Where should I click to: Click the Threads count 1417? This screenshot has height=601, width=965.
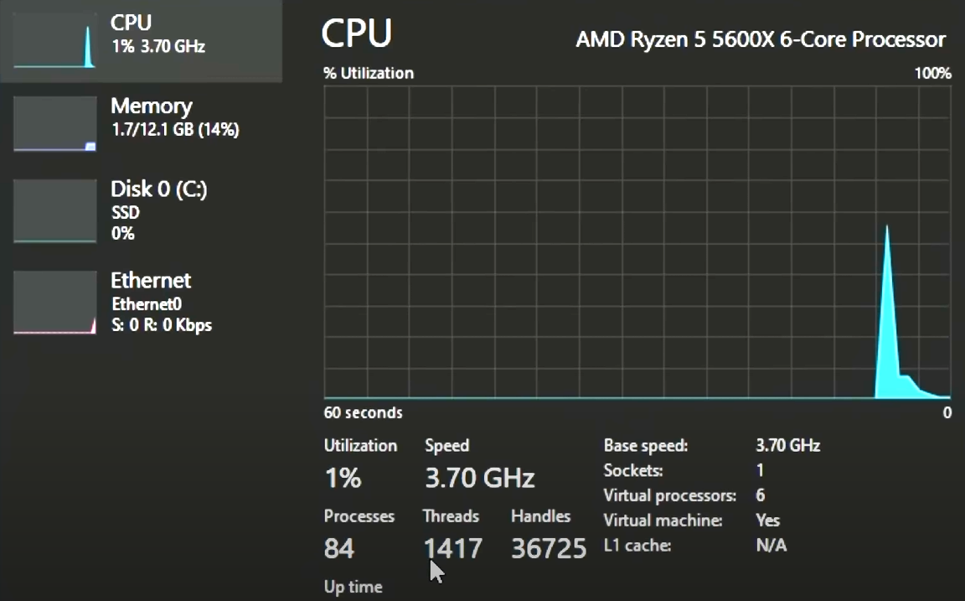point(453,548)
